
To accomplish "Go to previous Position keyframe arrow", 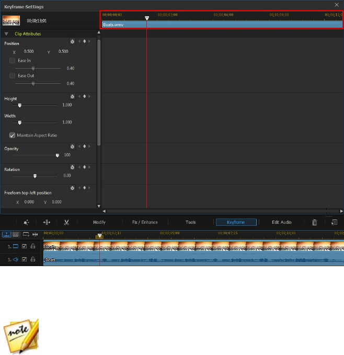I will [79, 41].
